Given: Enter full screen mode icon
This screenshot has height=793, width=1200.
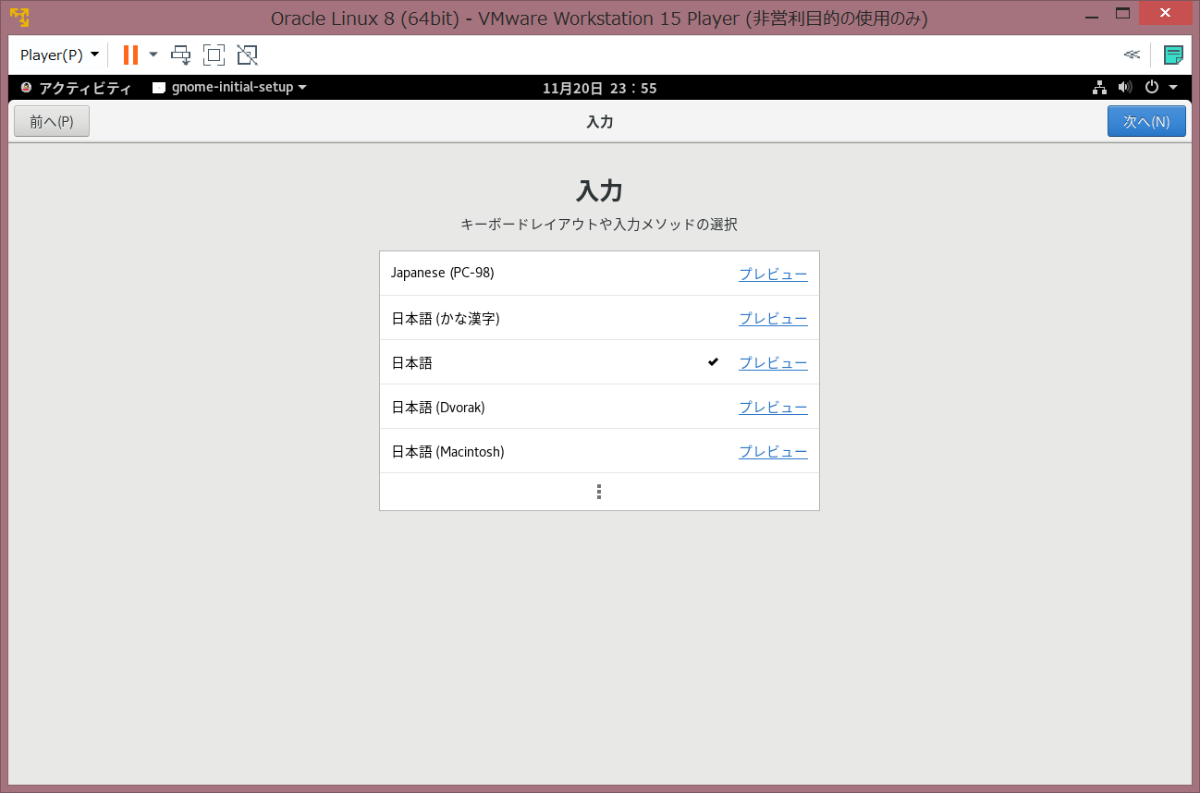Looking at the screenshot, I should (214, 55).
